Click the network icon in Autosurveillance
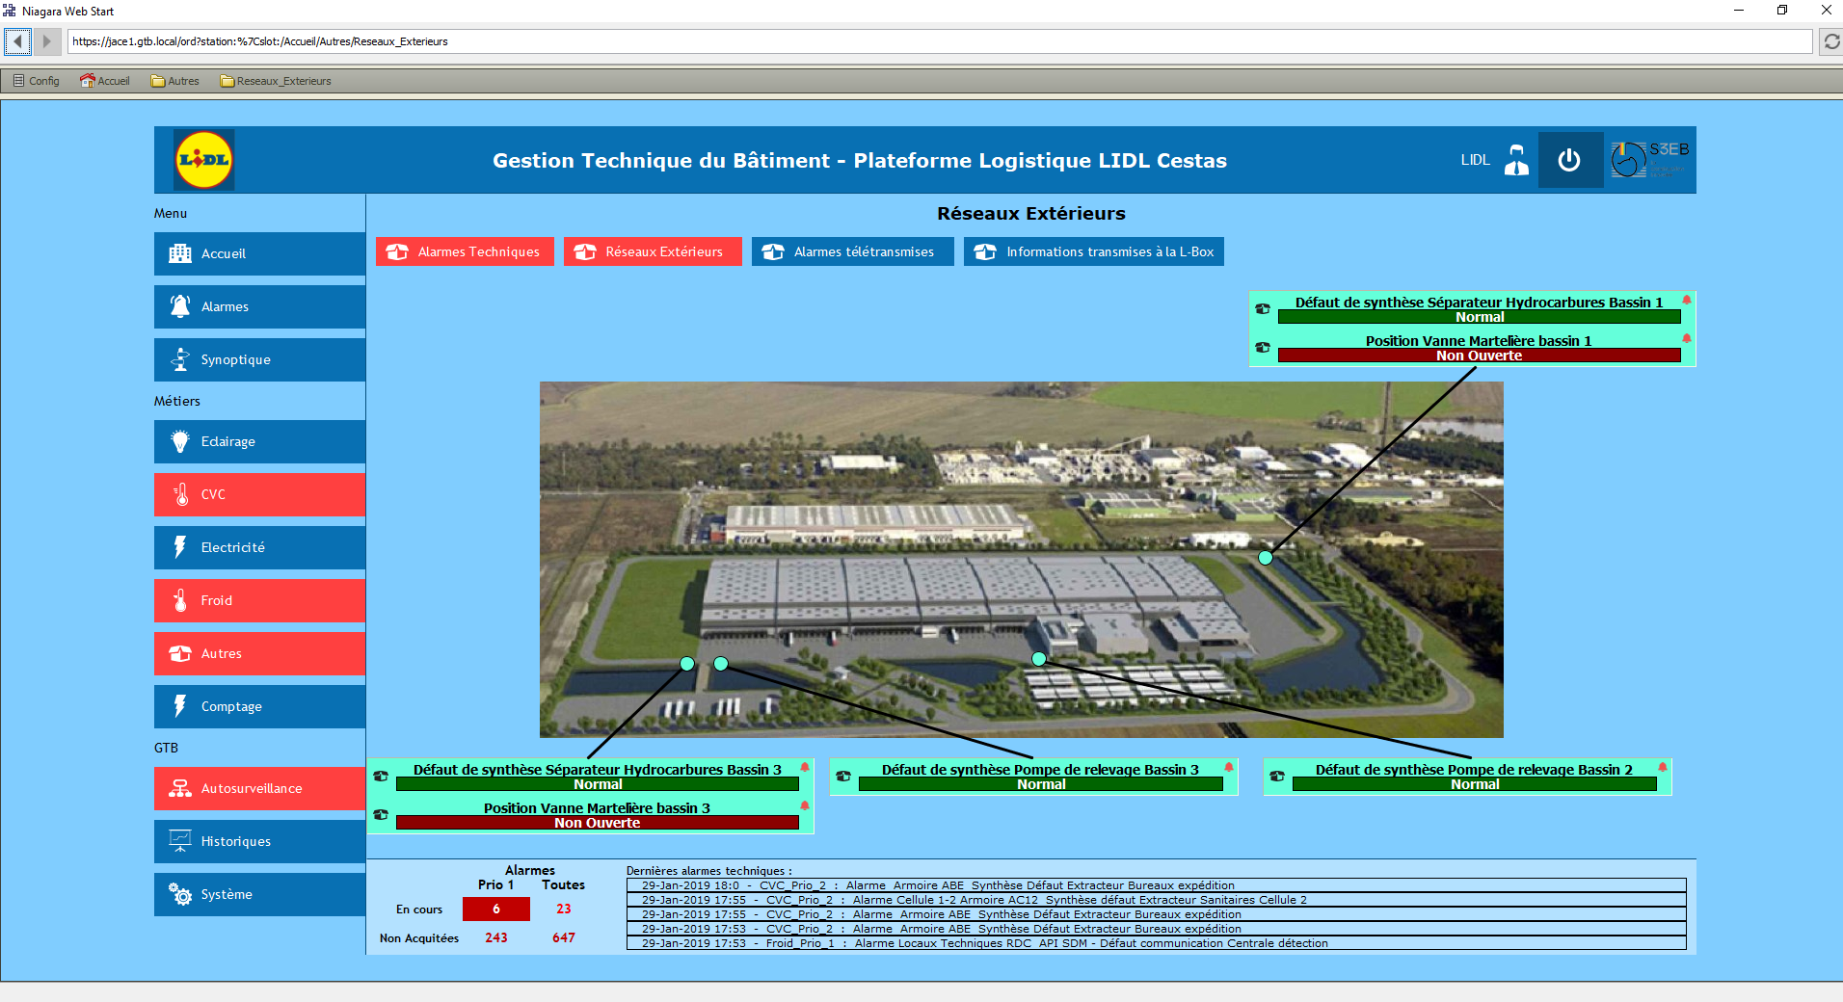This screenshot has width=1843, height=1002. click(180, 788)
